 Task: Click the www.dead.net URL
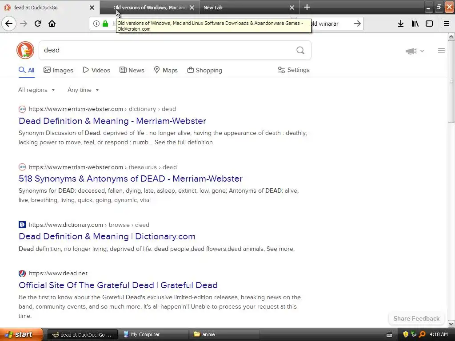58,273
